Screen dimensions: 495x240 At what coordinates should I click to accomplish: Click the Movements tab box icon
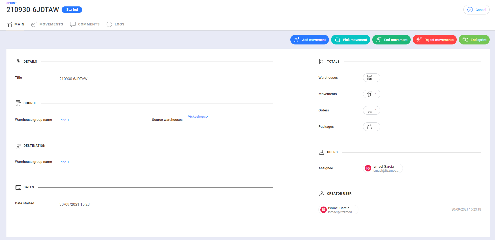pos(34,24)
